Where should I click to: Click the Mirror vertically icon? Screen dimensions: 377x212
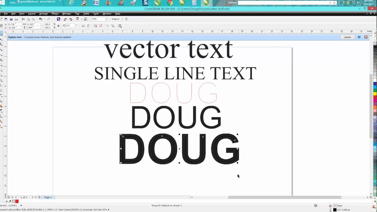point(88,26)
